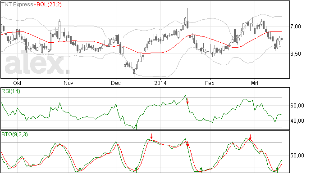Select the STO(9,3,3) panel label
Viewport: 311px width, 174px height.
pyautogui.click(x=14, y=134)
